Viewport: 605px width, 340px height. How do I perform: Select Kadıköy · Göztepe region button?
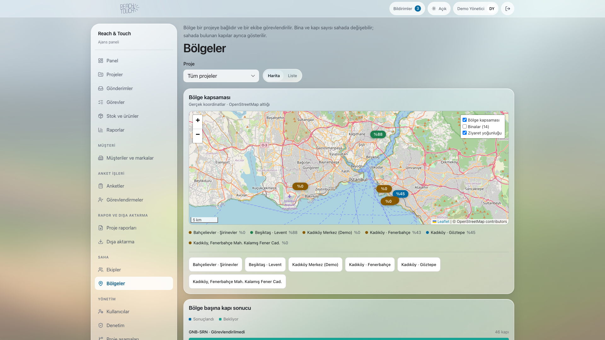click(419, 264)
